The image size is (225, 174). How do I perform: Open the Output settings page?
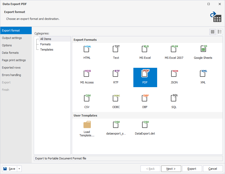pyautogui.click(x=12, y=38)
